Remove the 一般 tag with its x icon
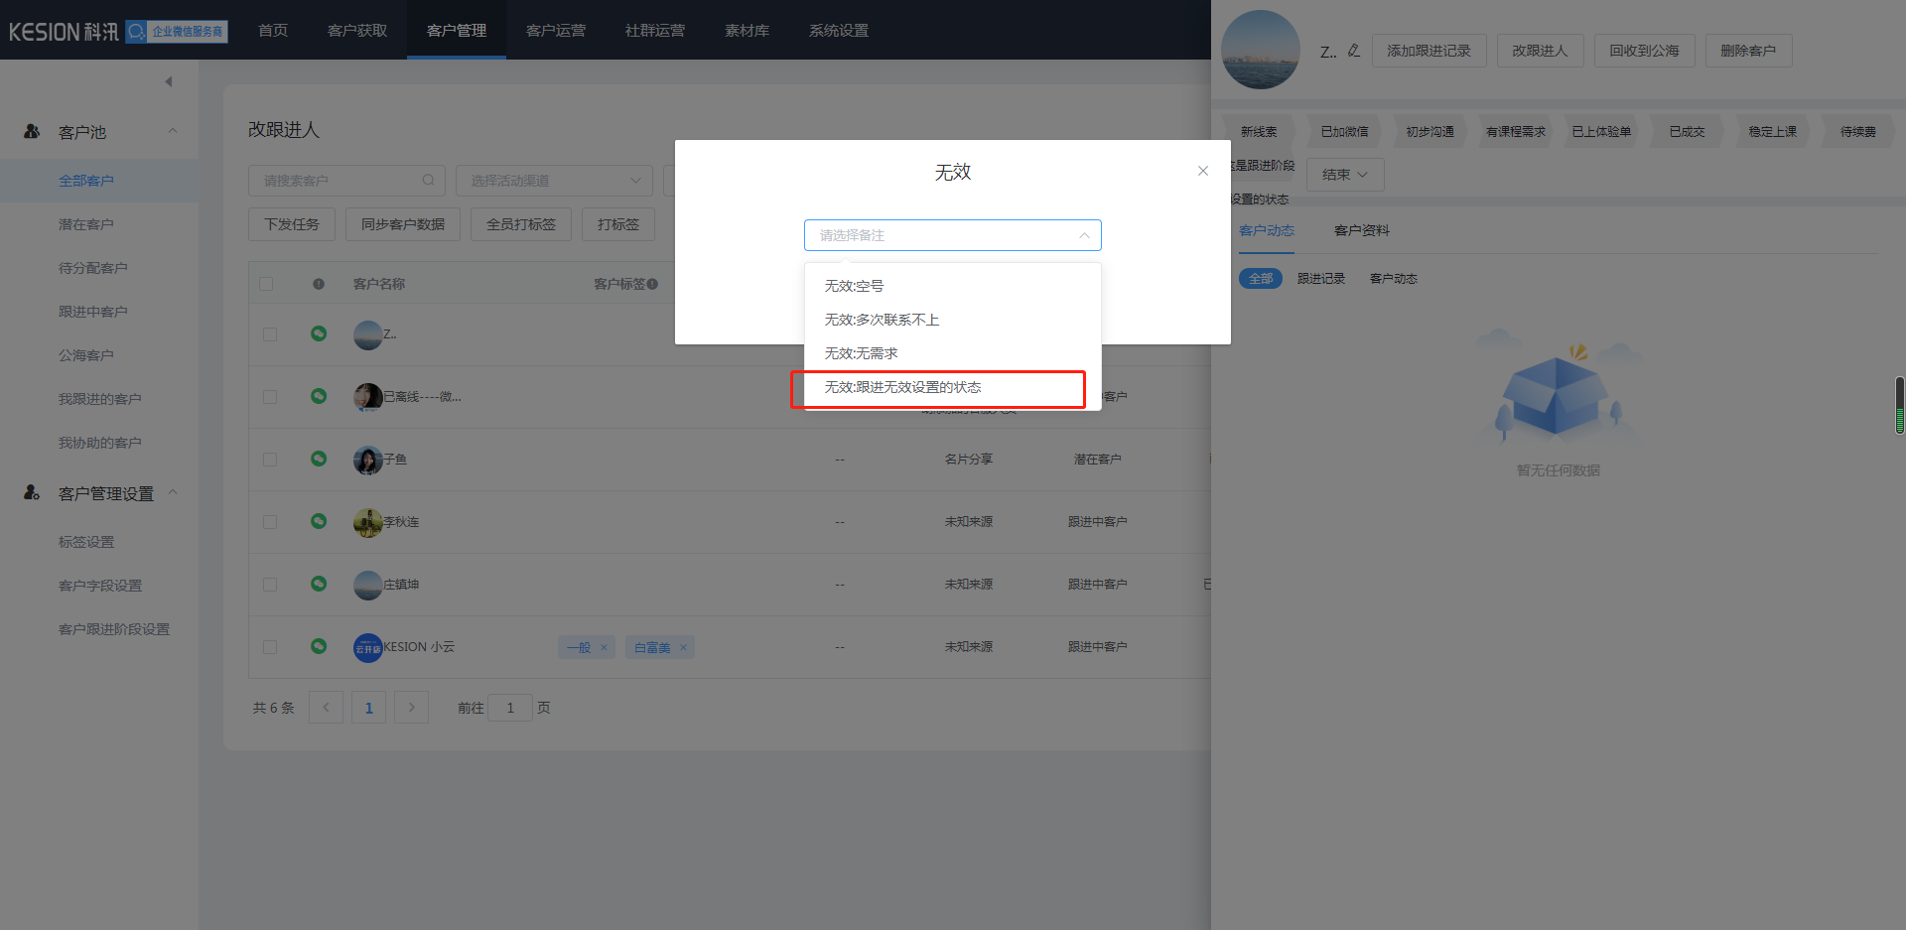The width and height of the screenshot is (1906, 930). pyautogui.click(x=604, y=647)
